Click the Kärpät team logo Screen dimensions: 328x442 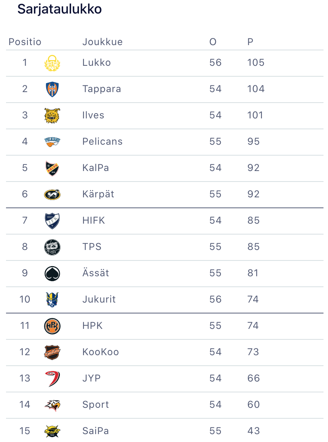click(x=52, y=194)
